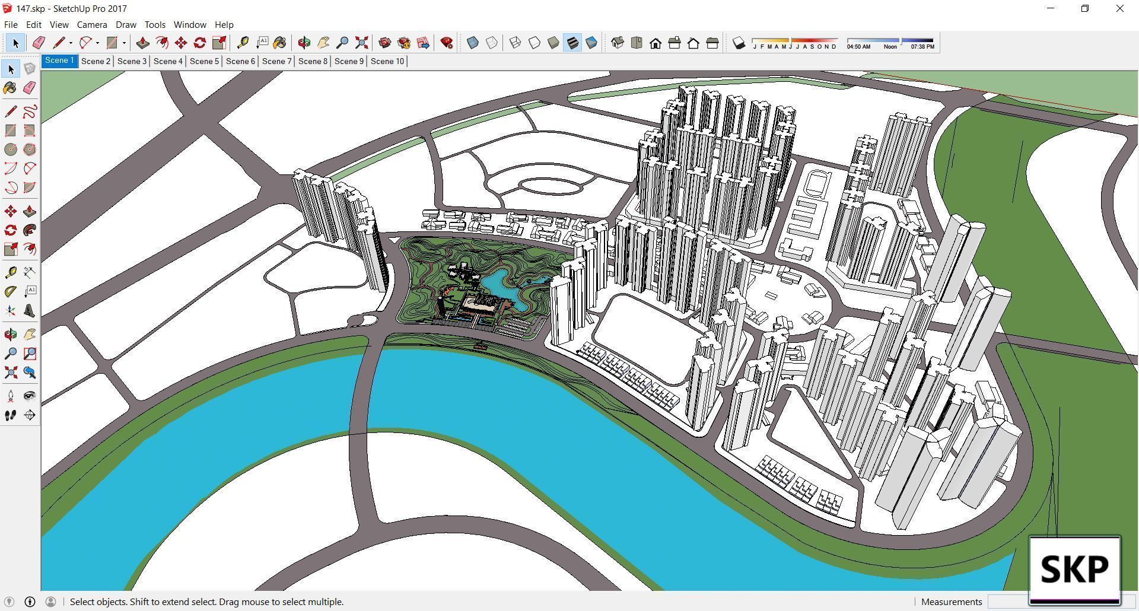
Task: Toggle the Shaded With Textures style
Action: tap(572, 43)
